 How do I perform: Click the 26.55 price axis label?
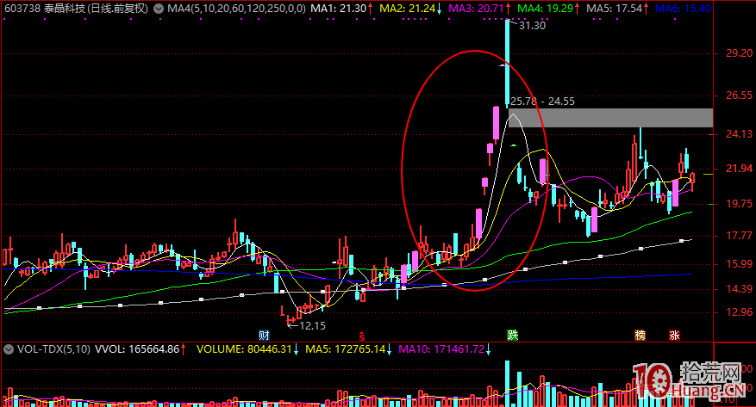pyautogui.click(x=739, y=96)
